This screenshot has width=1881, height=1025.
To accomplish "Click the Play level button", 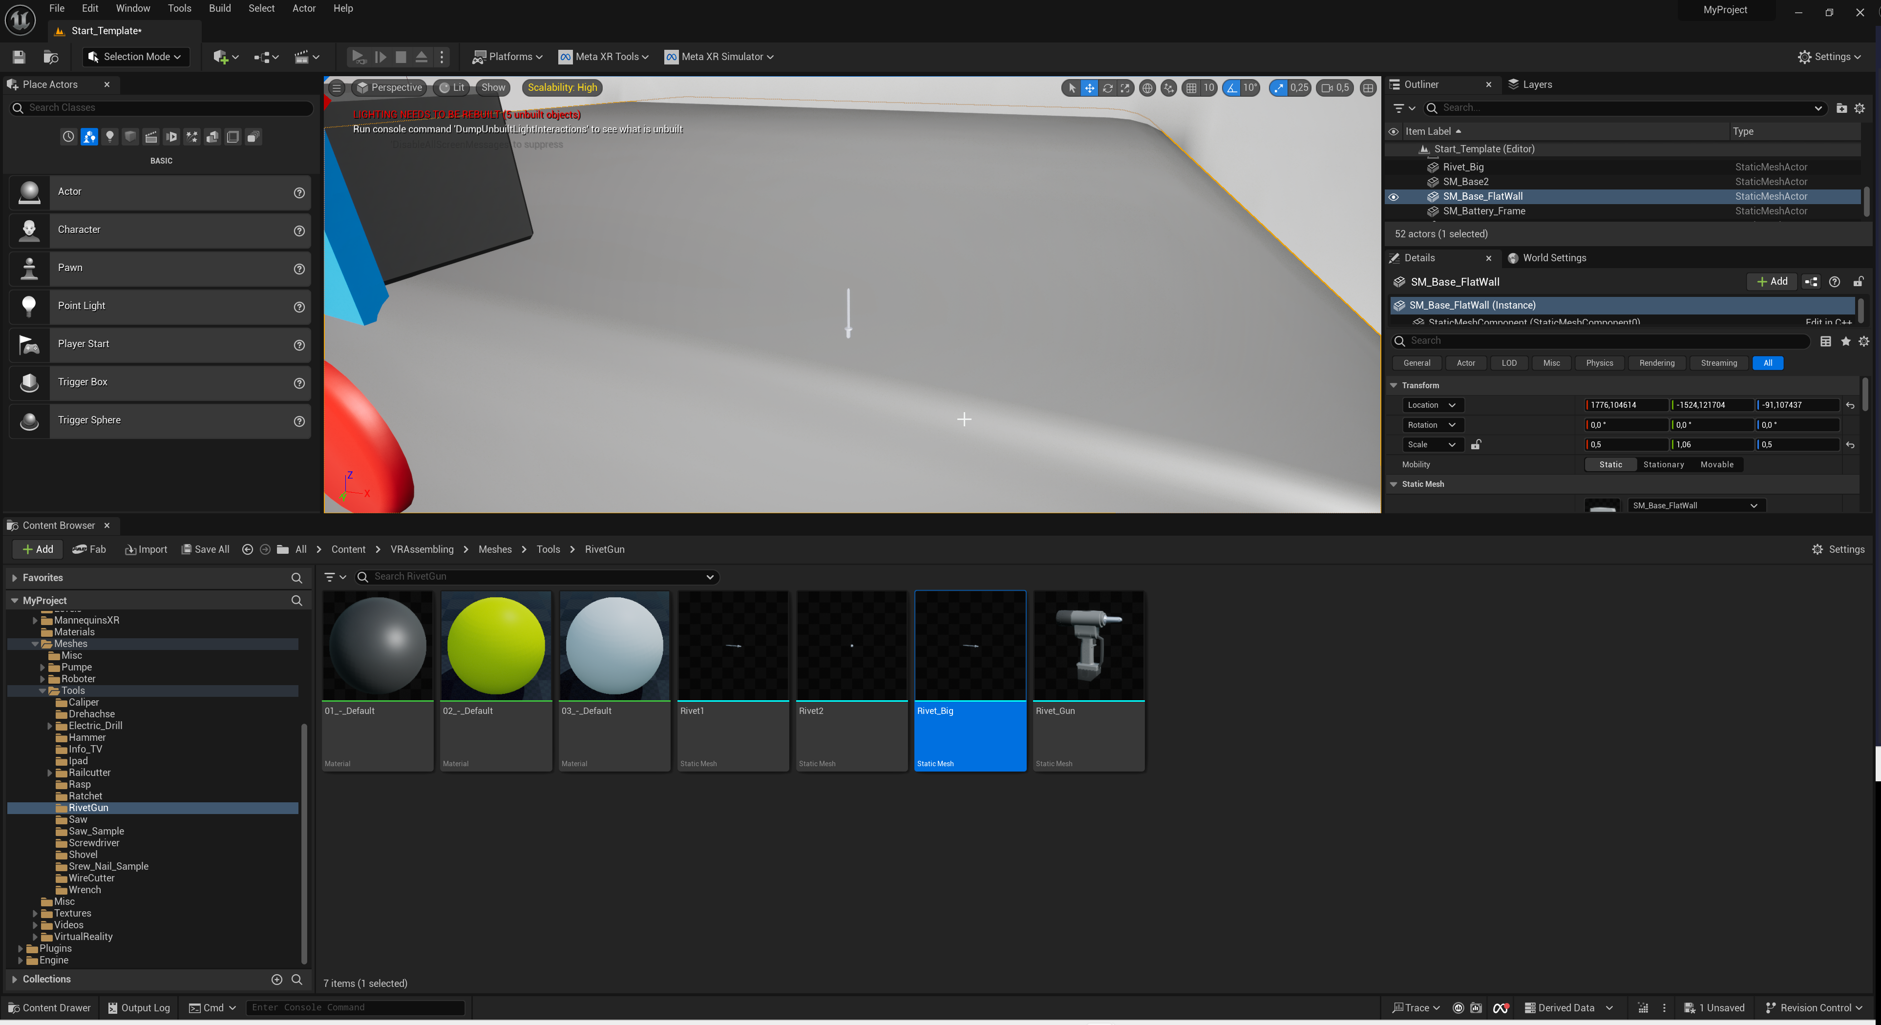I will point(358,56).
